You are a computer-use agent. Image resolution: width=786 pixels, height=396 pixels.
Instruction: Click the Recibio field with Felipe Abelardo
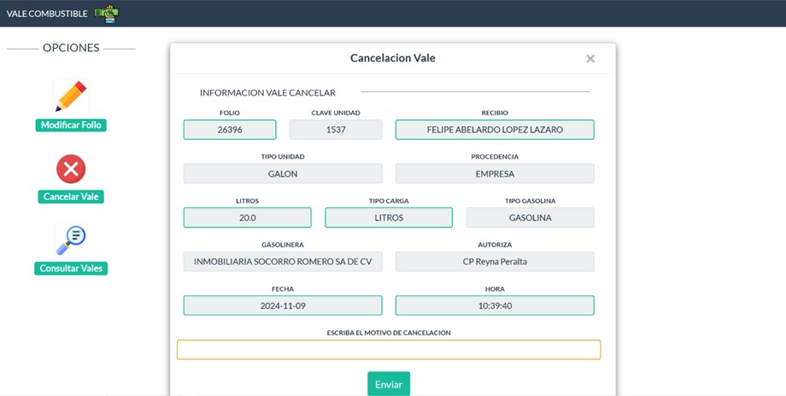click(x=495, y=130)
